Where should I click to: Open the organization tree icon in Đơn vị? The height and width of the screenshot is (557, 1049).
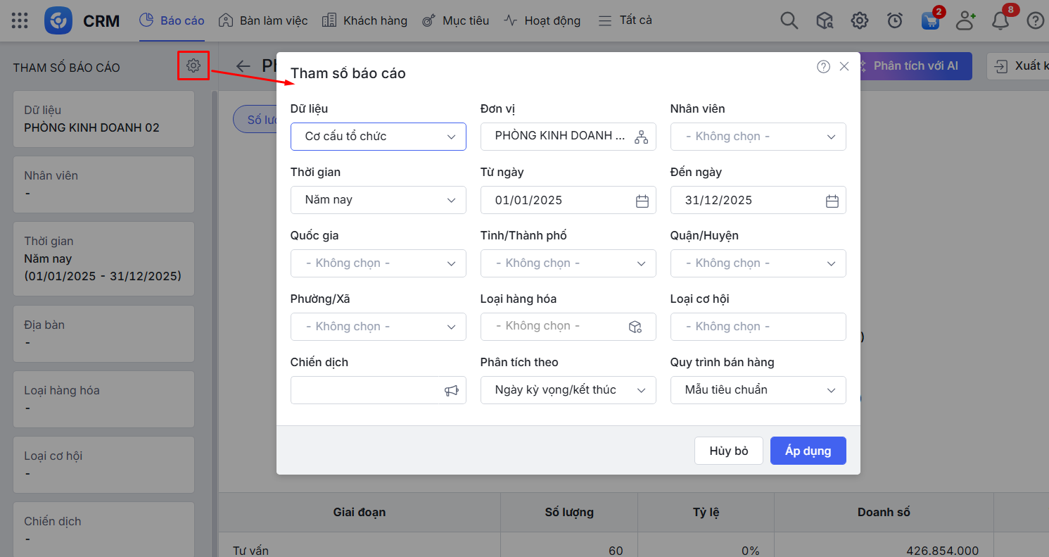coord(641,137)
